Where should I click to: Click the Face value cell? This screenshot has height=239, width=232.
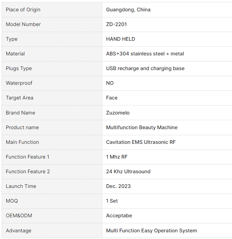click(167, 98)
